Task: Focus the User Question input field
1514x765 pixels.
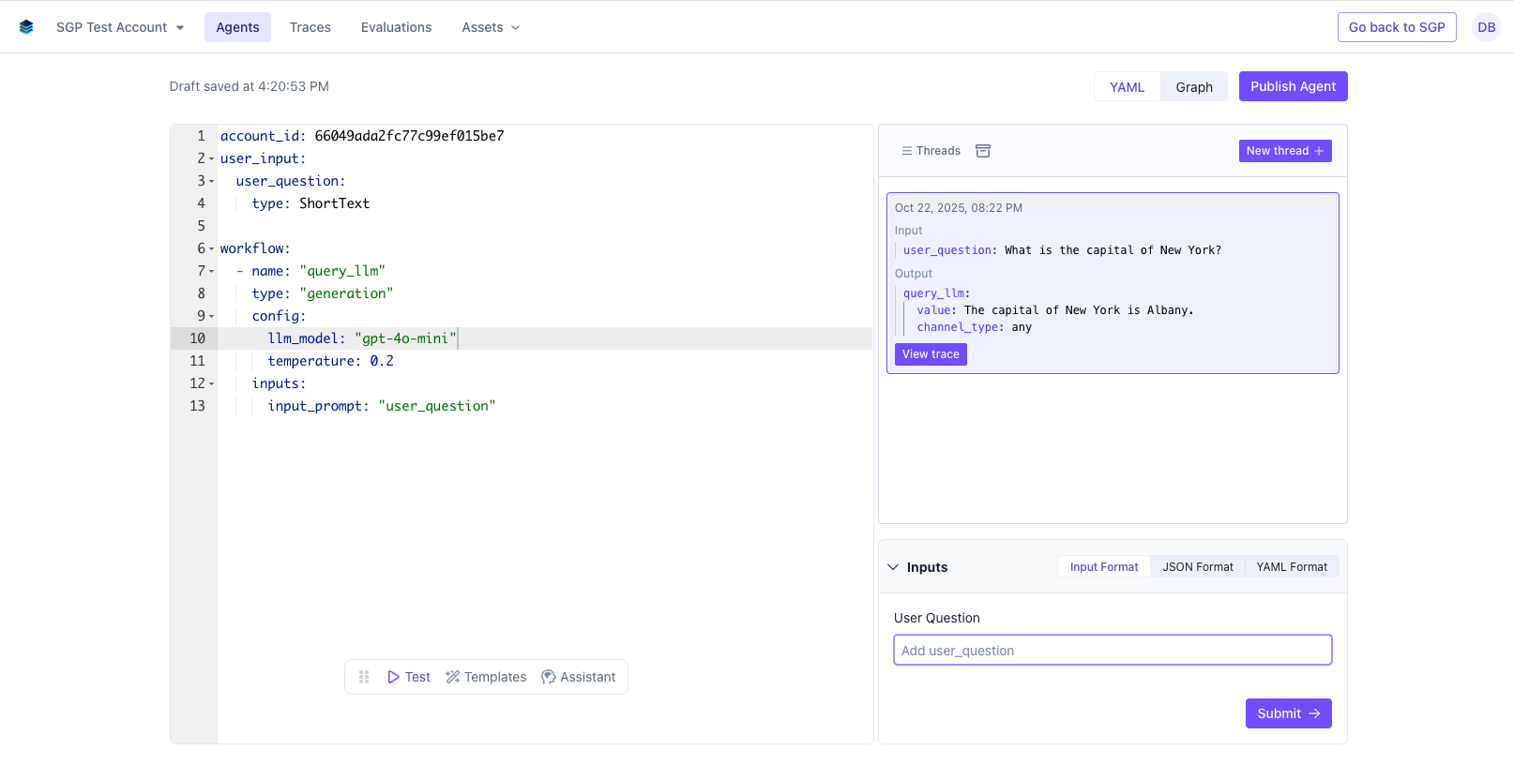Action: [x=1113, y=650]
